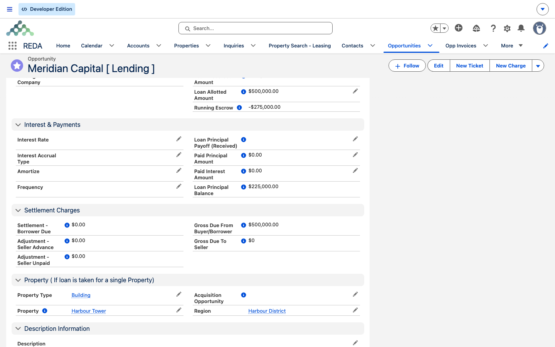This screenshot has height=347, width=555.
Task: Click the global Search field
Action: tap(256, 28)
